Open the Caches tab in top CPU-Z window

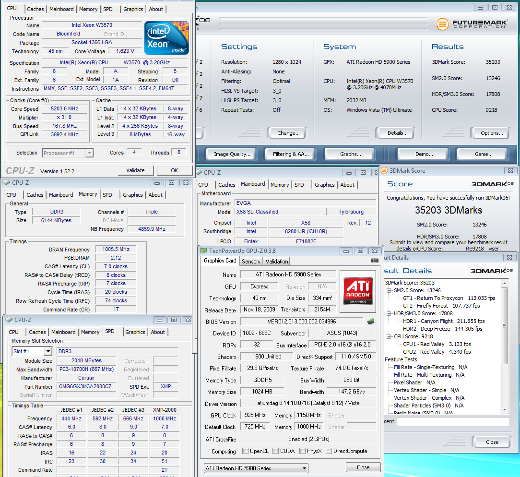pyautogui.click(x=35, y=9)
